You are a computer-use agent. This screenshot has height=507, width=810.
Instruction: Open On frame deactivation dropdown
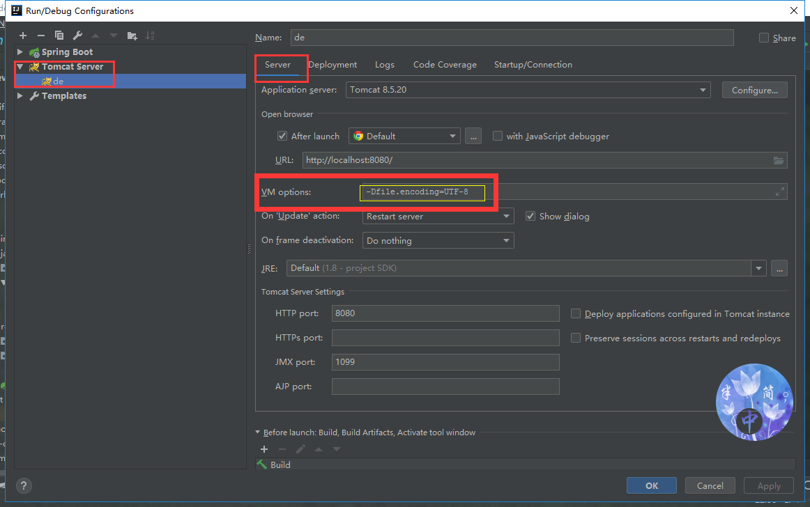(438, 240)
